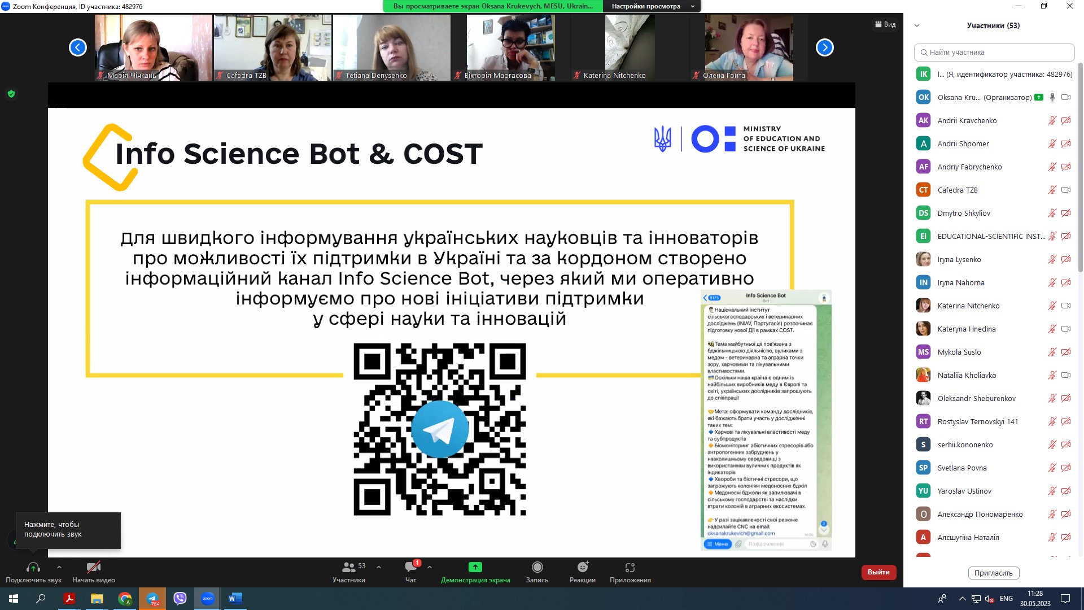The width and height of the screenshot is (1084, 610).
Task: Click the Share Screen icon
Action: [x=475, y=567]
